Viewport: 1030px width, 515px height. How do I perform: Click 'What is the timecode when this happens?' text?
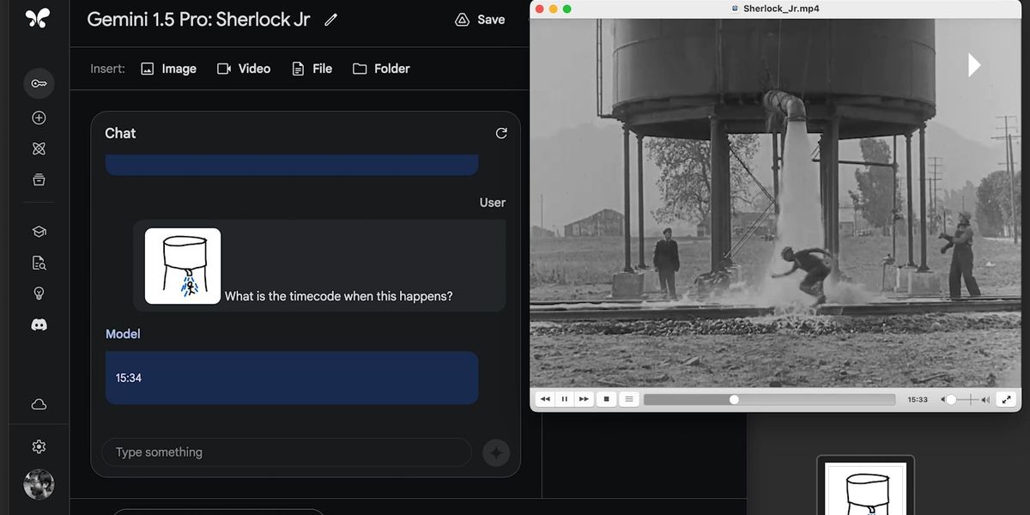tap(338, 296)
